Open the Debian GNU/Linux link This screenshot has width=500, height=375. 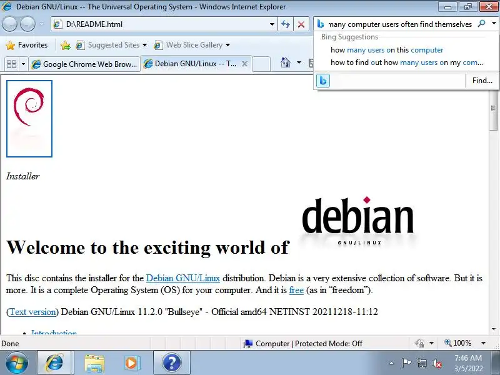click(x=183, y=278)
